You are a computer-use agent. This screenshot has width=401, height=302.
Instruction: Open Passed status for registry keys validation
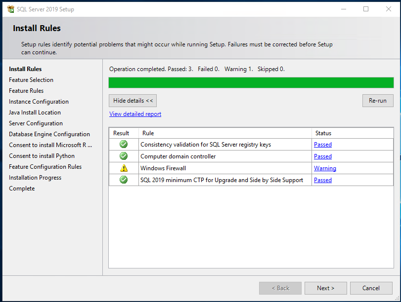coord(322,145)
